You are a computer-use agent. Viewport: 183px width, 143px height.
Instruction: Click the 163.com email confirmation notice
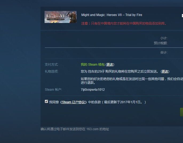(x=75, y=129)
